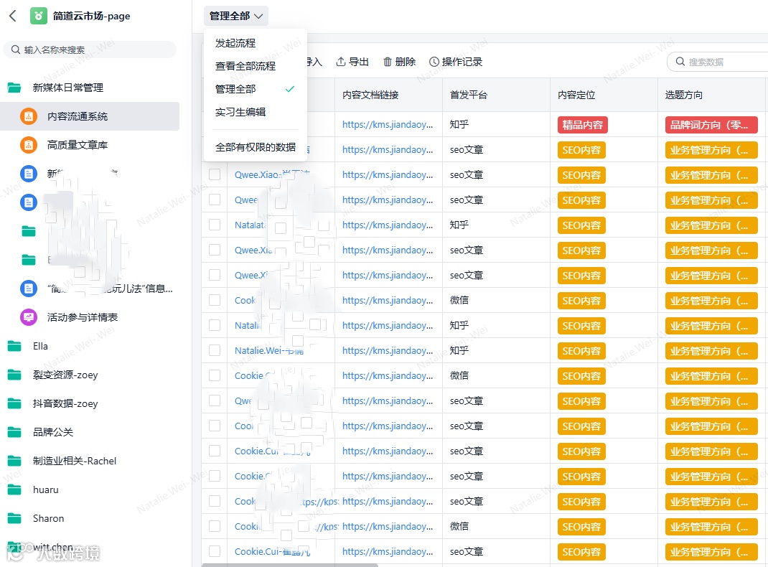768x567 pixels.
Task: Expand the Ella folder
Action: [x=40, y=346]
